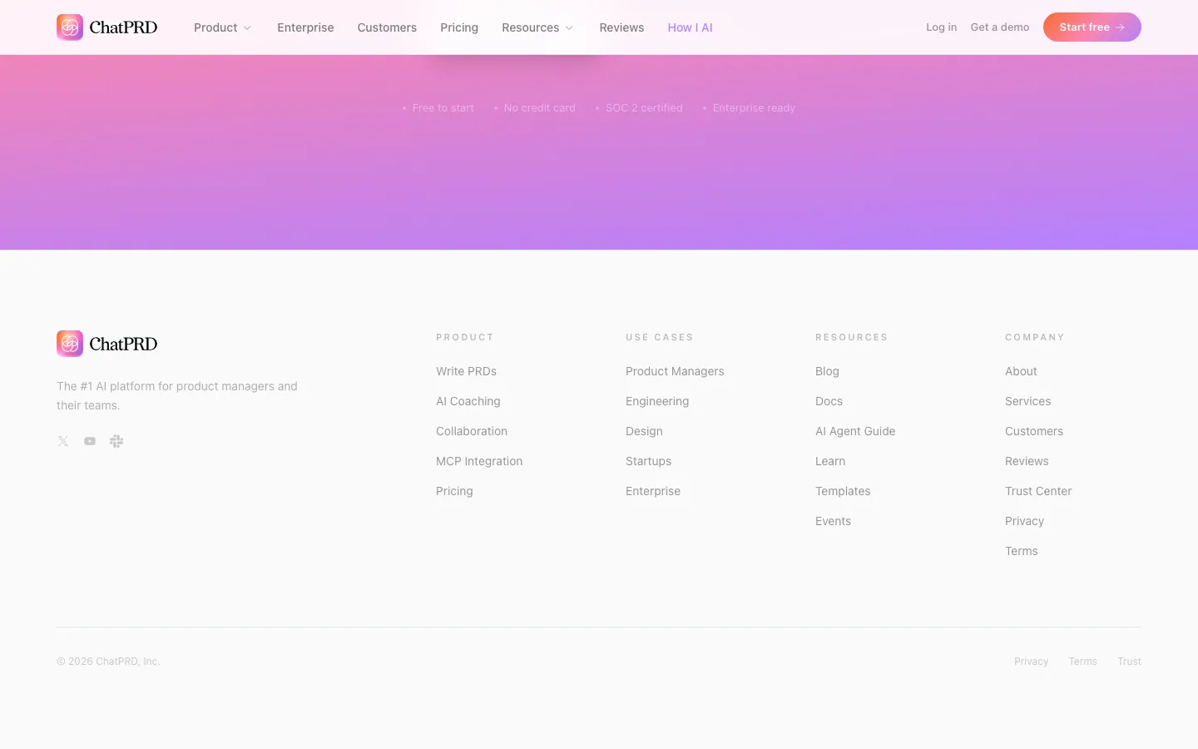Open the MCP Integration footer link

(x=479, y=461)
